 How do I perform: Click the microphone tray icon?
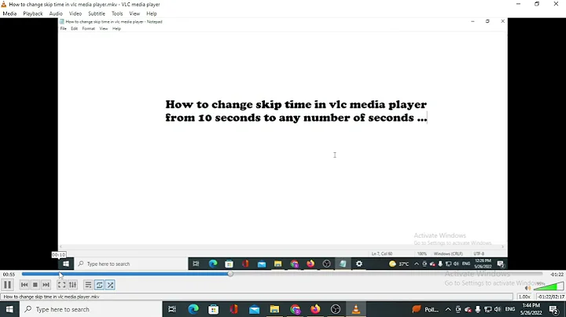click(x=478, y=309)
